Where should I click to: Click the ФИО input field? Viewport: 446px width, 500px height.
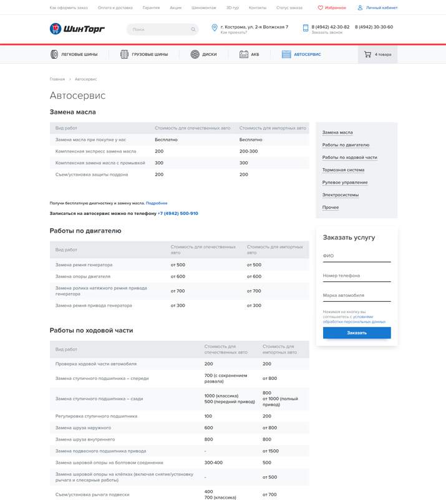[x=356, y=256]
